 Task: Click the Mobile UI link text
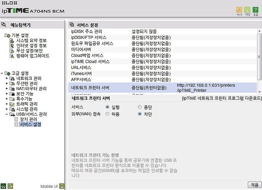[49, 186]
